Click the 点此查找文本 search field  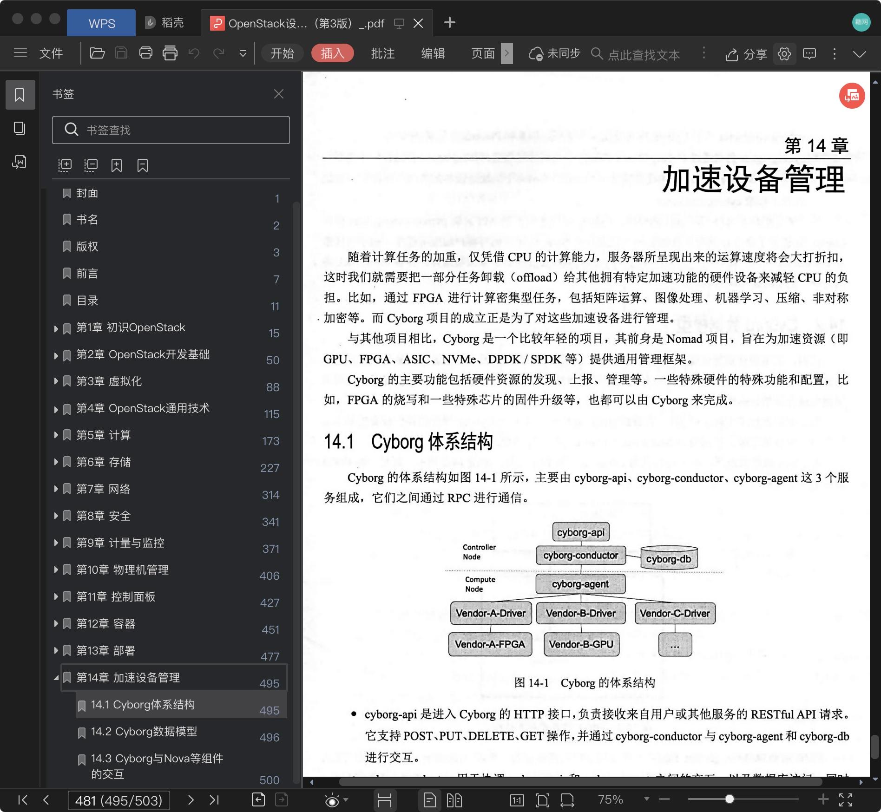[x=644, y=54]
